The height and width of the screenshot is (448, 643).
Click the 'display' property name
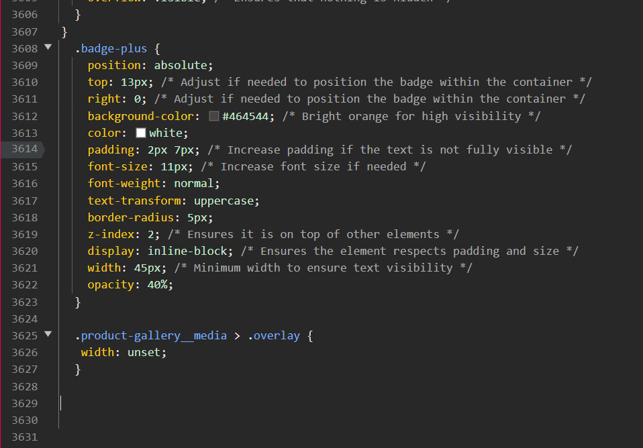pos(111,251)
